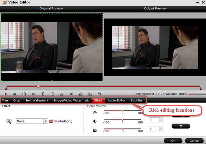206x144 pixels.
Task: Click the volume slider knob
Action: point(193,94)
